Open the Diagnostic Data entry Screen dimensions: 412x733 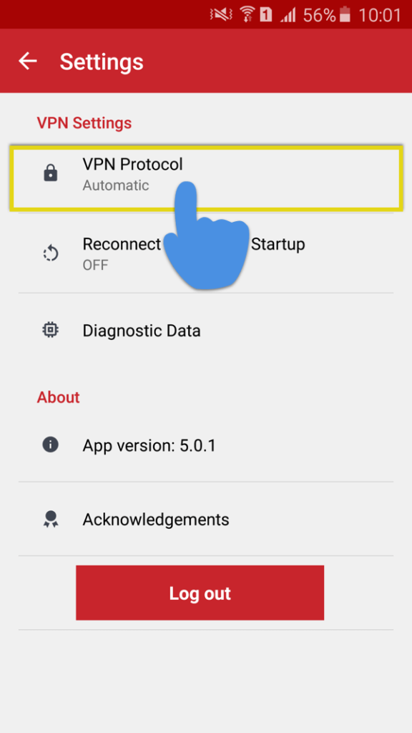coord(206,331)
